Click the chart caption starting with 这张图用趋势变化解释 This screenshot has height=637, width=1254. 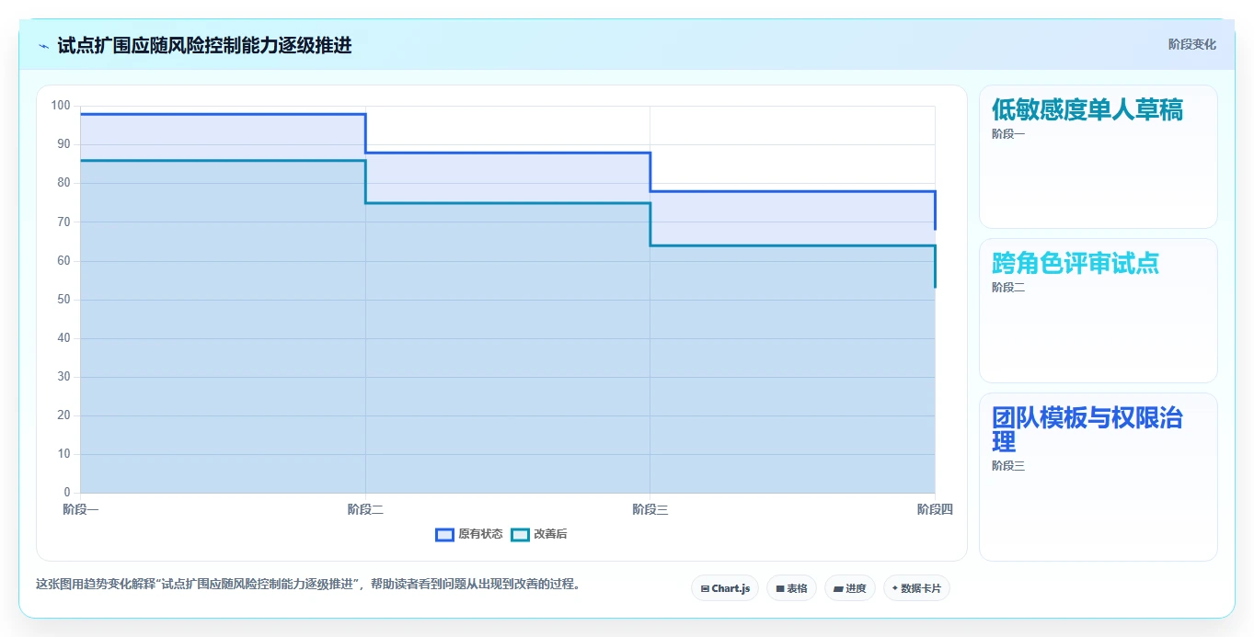tap(309, 585)
